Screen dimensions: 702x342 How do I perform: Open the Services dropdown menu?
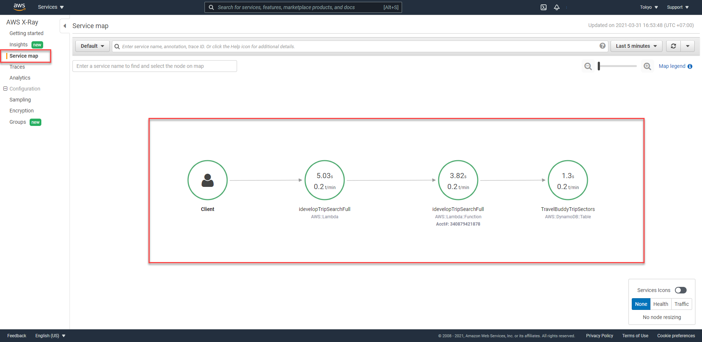51,7
